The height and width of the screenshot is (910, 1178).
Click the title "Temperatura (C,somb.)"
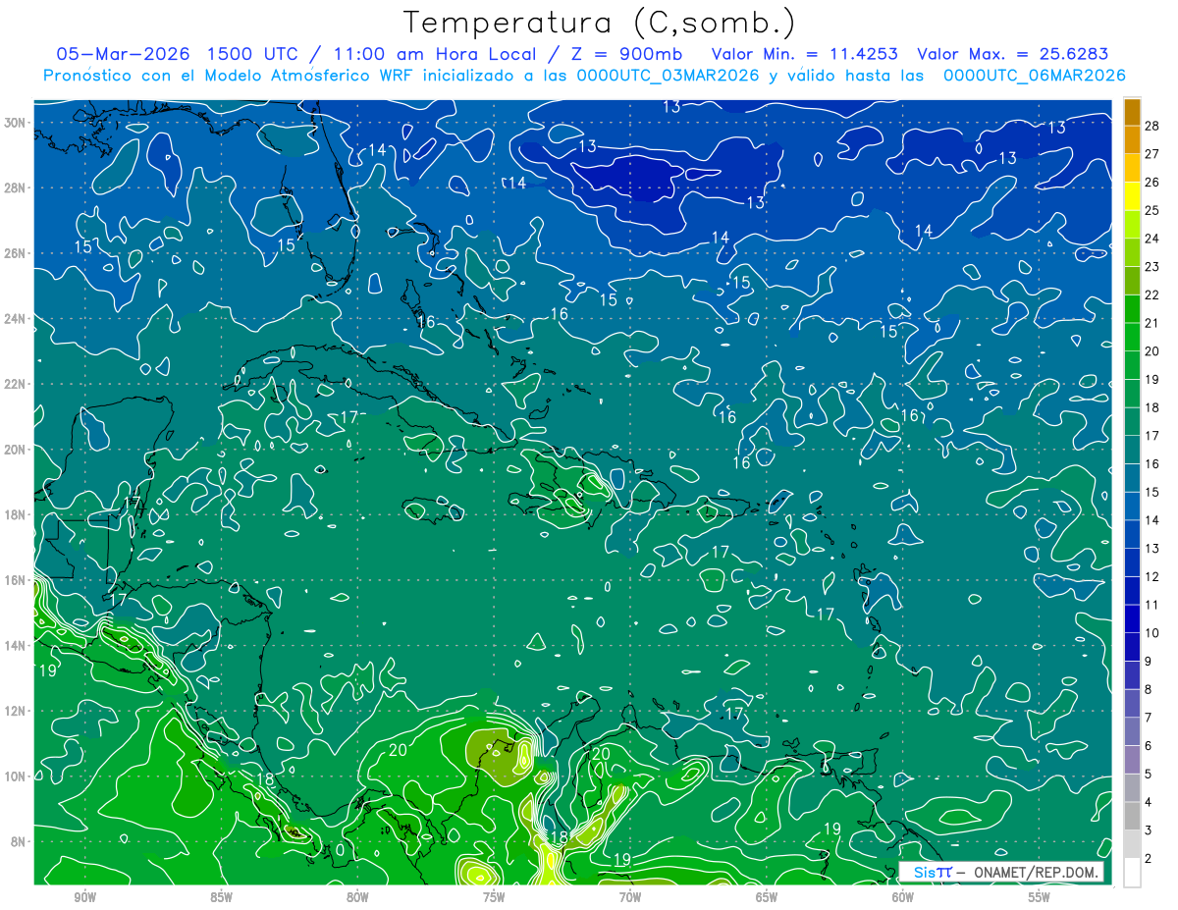pyautogui.click(x=600, y=24)
